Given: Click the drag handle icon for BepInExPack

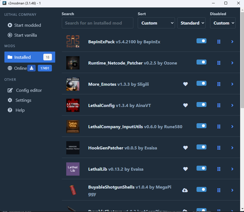Looking at the screenshot, I should (219, 42).
